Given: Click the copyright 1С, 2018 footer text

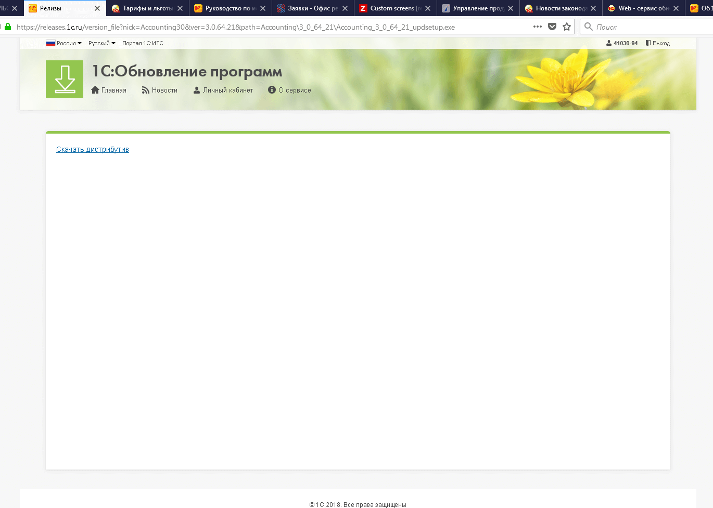Looking at the screenshot, I should [x=358, y=504].
